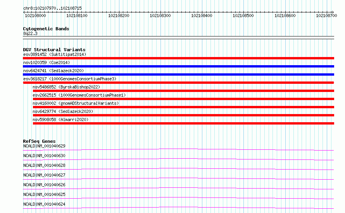Click ruler position 102108100
The width and height of the screenshot is (345, 213).
tap(77, 16)
